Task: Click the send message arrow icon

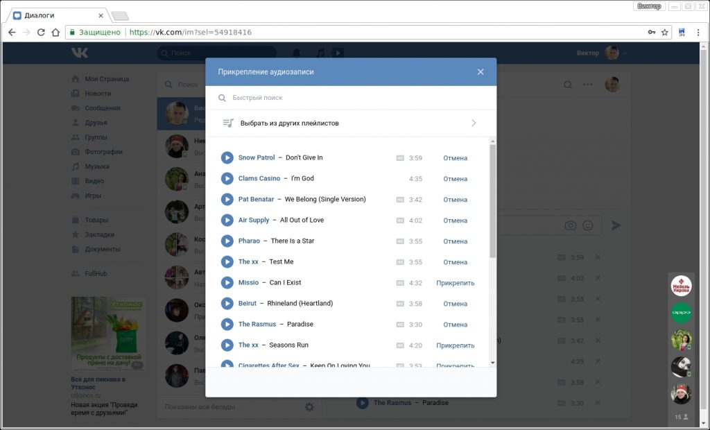Action: (x=616, y=225)
